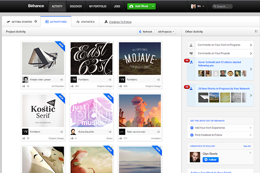Go to My Portfolio
This screenshot has height=173, width=260.
pyautogui.click(x=97, y=6)
